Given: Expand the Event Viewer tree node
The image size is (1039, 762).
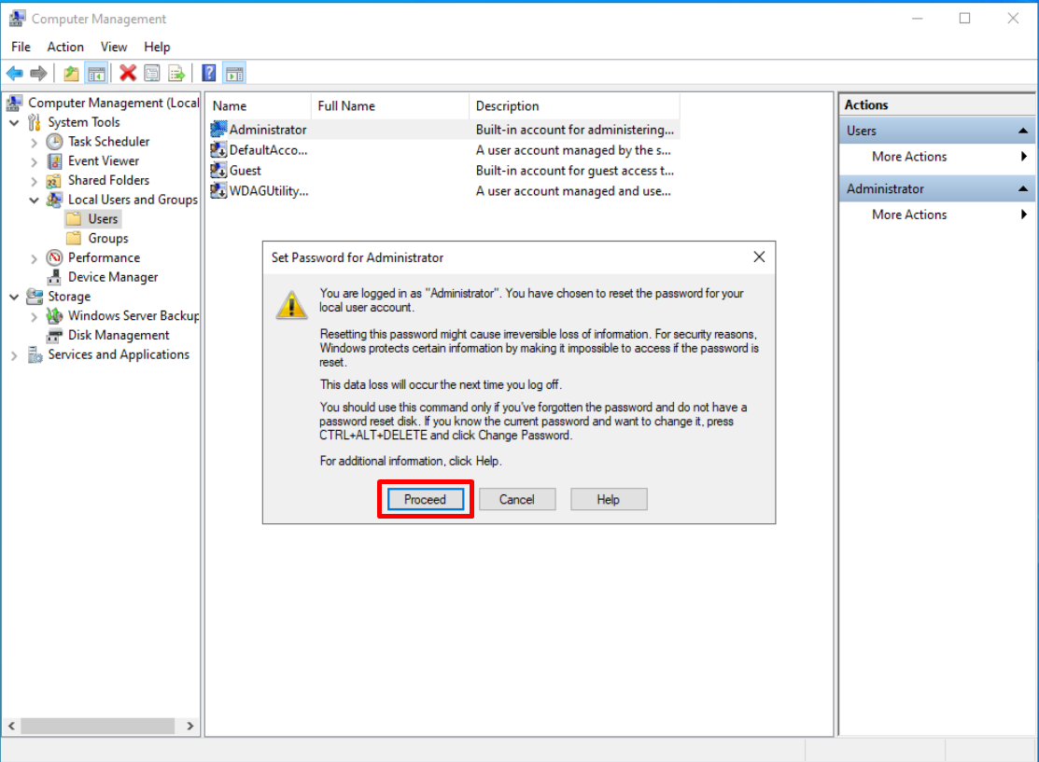Looking at the screenshot, I should click(x=34, y=161).
